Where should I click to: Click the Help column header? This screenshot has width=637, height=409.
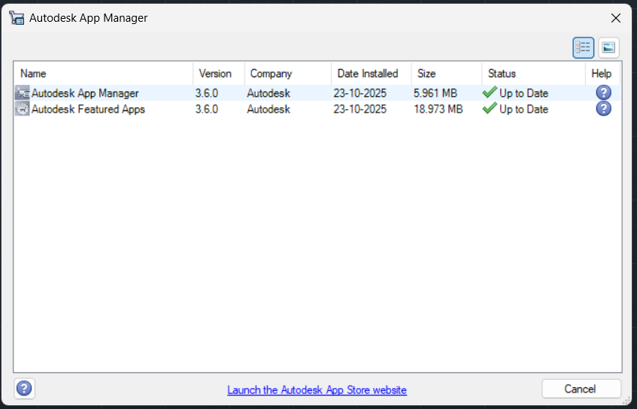click(603, 74)
